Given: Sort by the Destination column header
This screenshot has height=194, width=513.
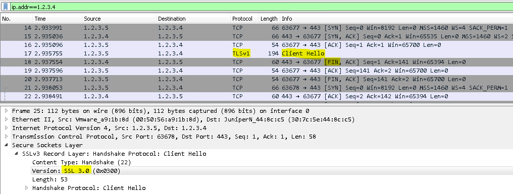Looking at the screenshot, I should [x=193, y=19].
